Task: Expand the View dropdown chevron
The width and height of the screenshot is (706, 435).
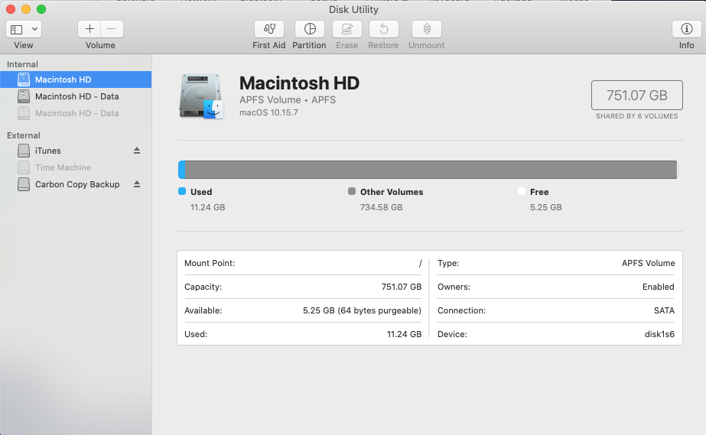Action: coord(34,29)
